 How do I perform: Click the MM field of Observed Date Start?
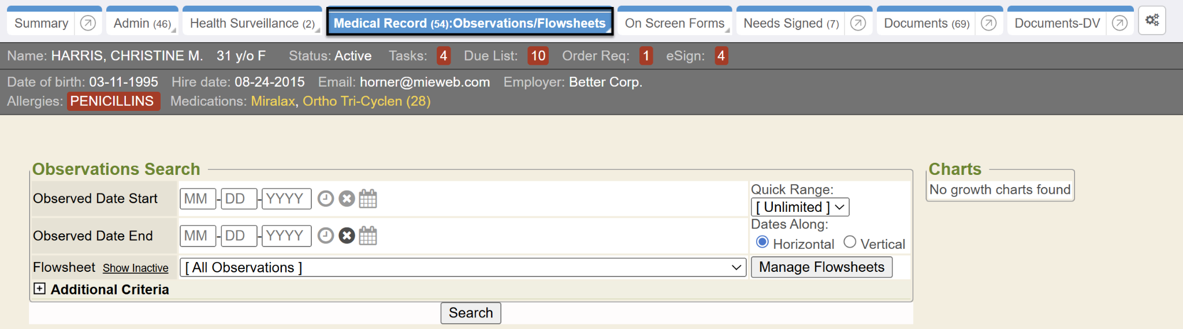198,199
